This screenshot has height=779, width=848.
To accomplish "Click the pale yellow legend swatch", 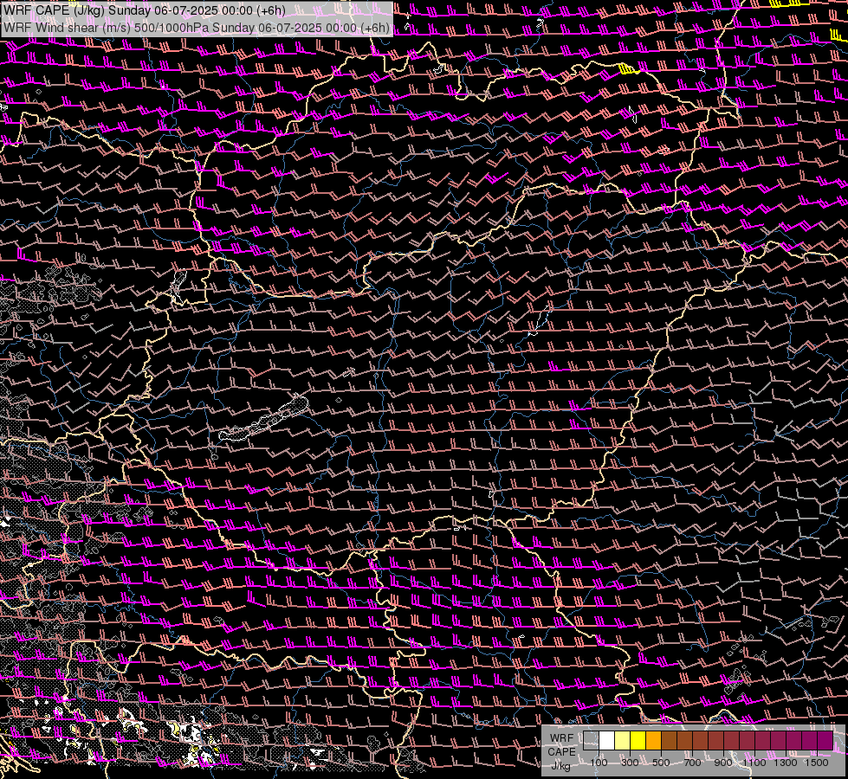I will 623,740.
